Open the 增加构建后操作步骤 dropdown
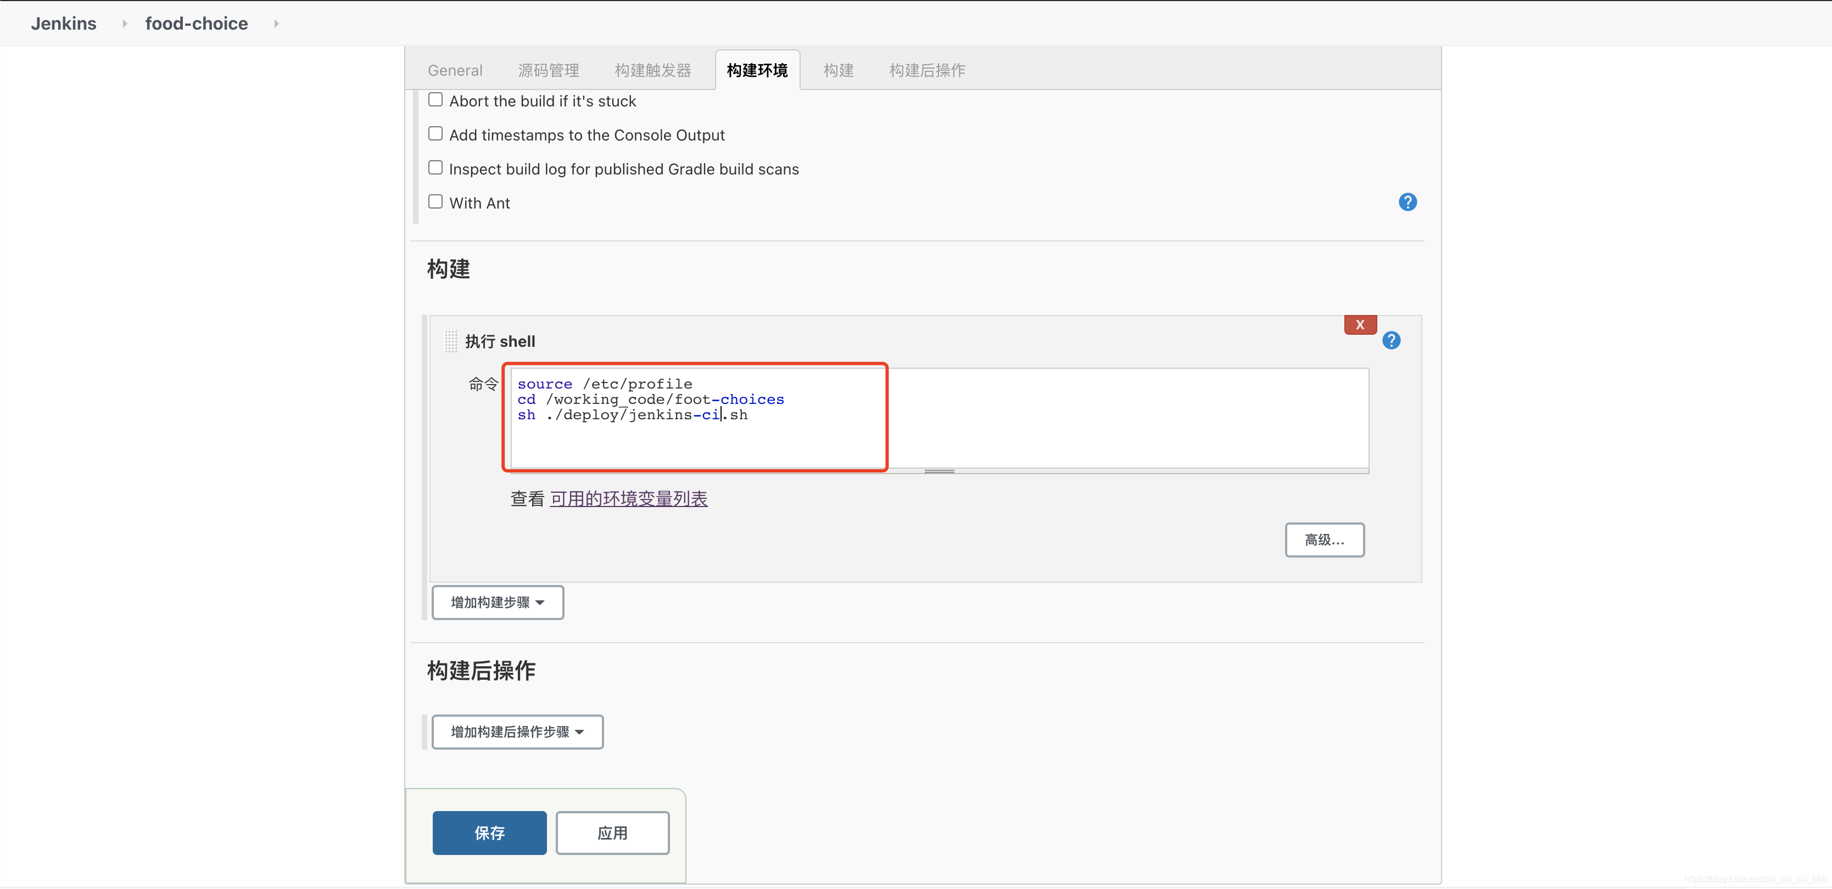This screenshot has height=889, width=1832. click(517, 732)
